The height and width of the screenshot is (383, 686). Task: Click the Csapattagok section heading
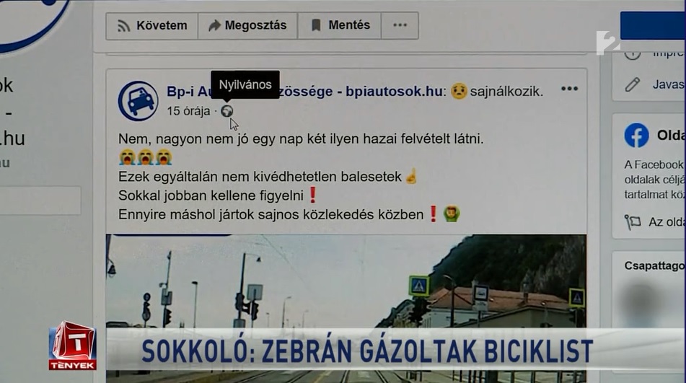click(655, 266)
